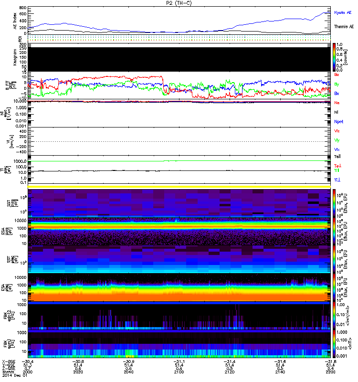Click the 2100 time axis label
The image size is (358, 382).
click(x=179, y=372)
